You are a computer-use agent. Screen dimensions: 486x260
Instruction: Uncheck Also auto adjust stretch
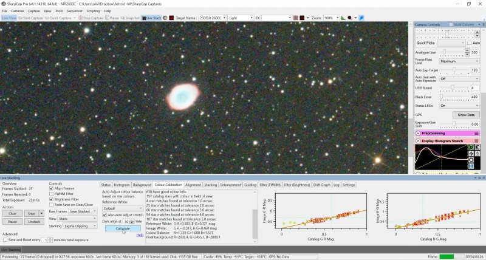pyautogui.click(x=104, y=215)
